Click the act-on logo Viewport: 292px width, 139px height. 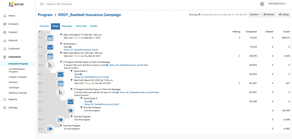point(16,4)
